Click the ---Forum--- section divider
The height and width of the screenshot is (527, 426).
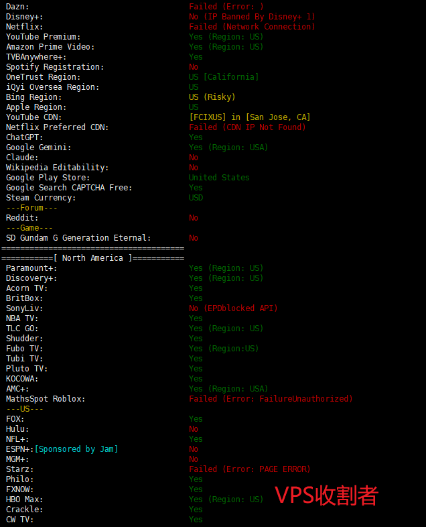coord(31,208)
